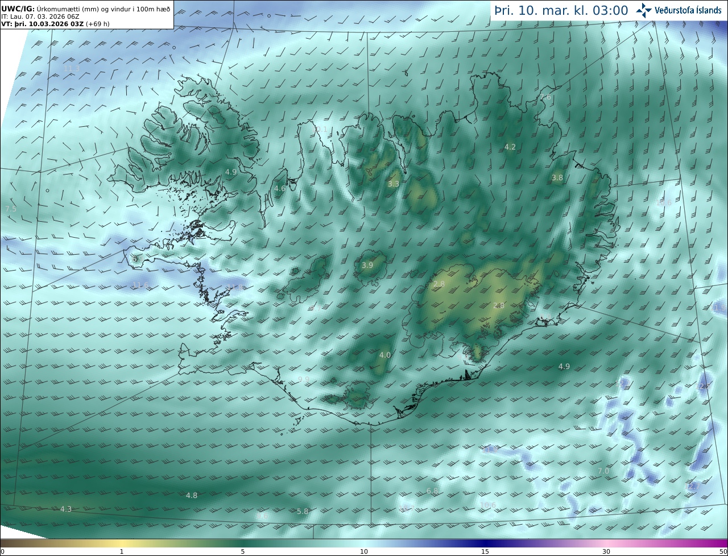Click the 4.3 value label on map
The height and width of the screenshot is (556, 728).
tap(66, 509)
